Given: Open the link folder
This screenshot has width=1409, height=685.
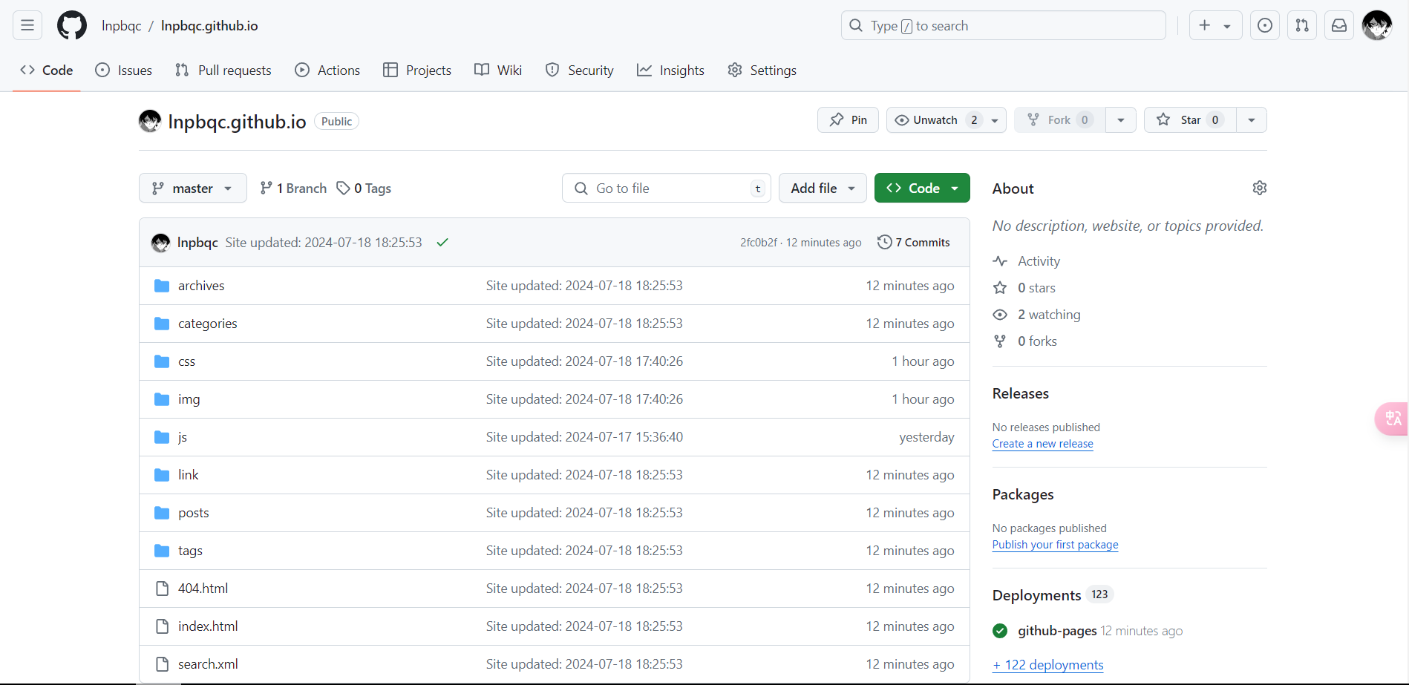Looking at the screenshot, I should click(x=189, y=475).
